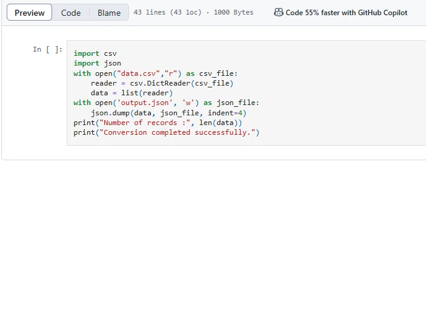Click the 'In [ ]:' cell prompt
This screenshot has width=426, height=309.
tap(47, 49)
